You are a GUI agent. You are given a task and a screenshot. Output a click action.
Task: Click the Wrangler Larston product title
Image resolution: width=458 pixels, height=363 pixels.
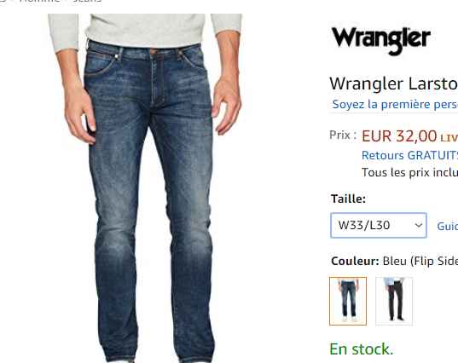click(393, 84)
